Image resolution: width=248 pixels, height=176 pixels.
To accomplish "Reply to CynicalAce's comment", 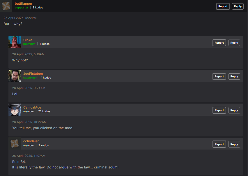I will click(234, 110).
